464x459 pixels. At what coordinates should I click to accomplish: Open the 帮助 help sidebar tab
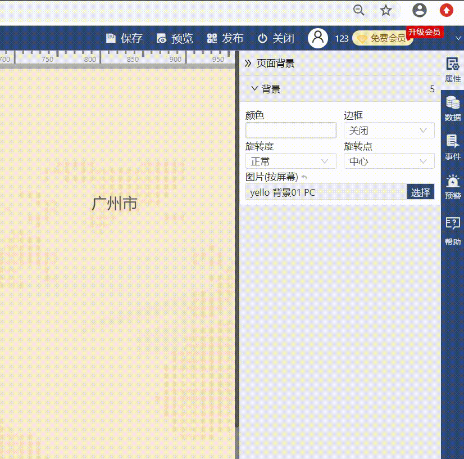453,231
